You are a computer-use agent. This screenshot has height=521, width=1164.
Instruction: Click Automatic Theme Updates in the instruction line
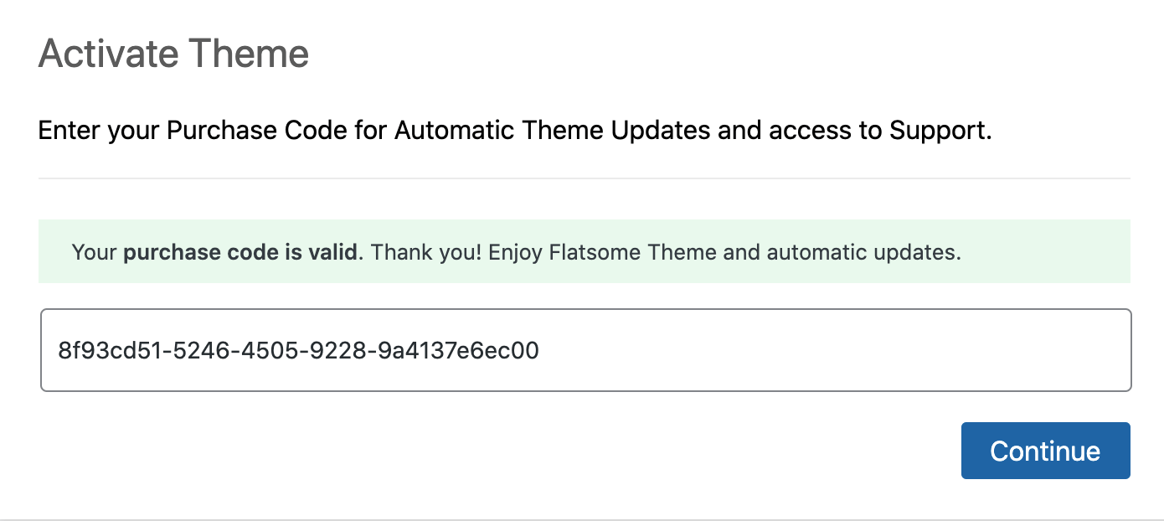click(553, 132)
